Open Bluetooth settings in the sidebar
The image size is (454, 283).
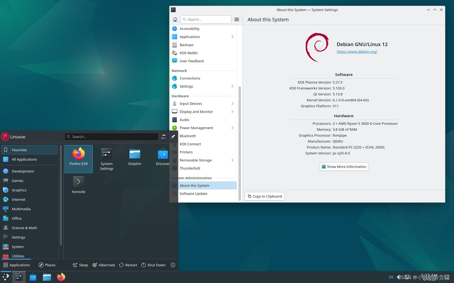point(188,136)
